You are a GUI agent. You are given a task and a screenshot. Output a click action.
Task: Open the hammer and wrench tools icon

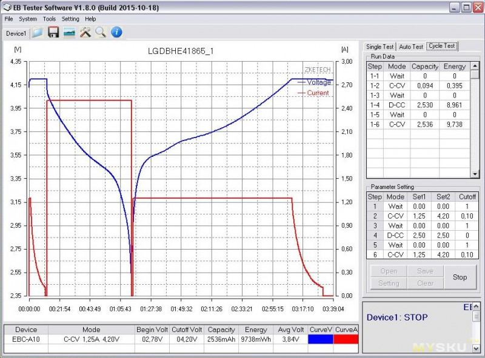tap(85, 33)
